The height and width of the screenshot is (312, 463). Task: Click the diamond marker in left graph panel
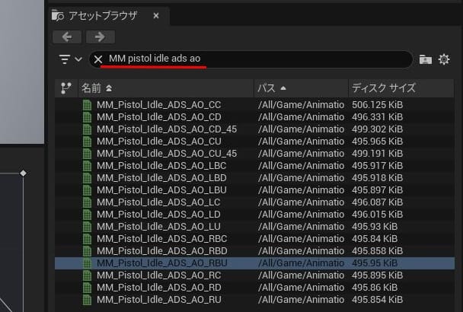pyautogui.click(x=23, y=174)
